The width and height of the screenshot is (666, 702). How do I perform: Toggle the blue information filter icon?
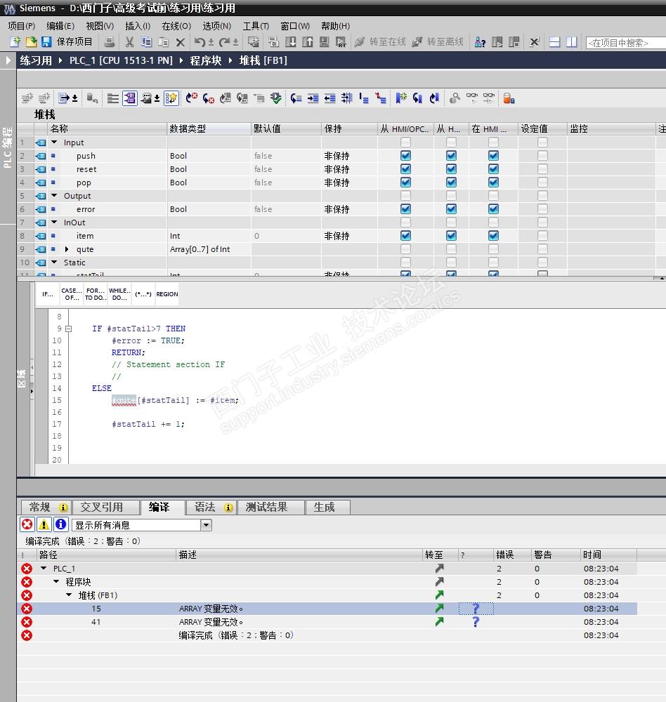point(60,524)
